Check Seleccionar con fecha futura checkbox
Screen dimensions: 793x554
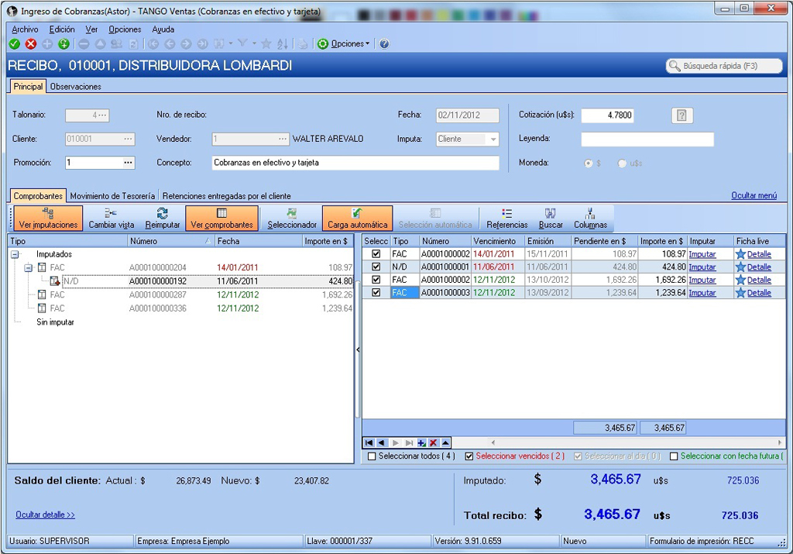coord(674,456)
